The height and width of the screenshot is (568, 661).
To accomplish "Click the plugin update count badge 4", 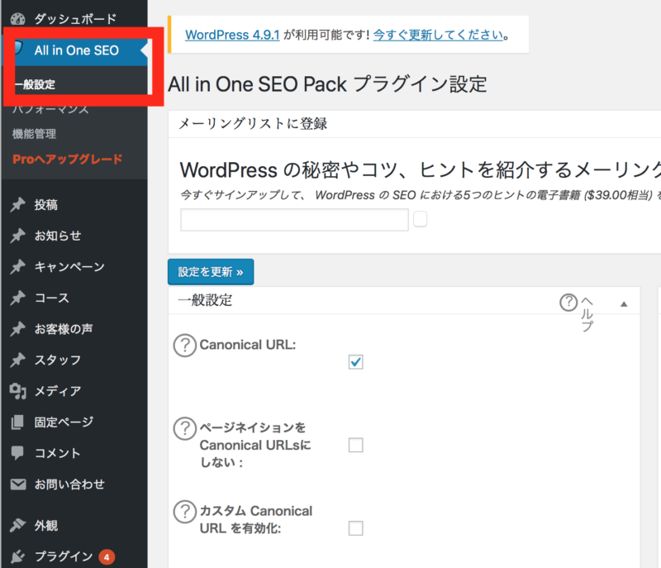I will (107, 557).
